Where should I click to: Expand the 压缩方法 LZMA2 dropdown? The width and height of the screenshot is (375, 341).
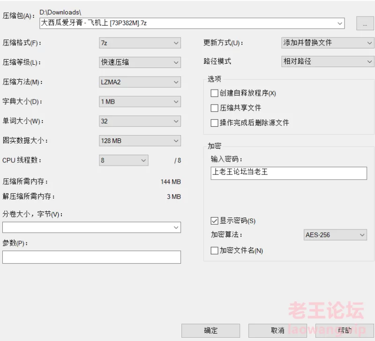140,82
